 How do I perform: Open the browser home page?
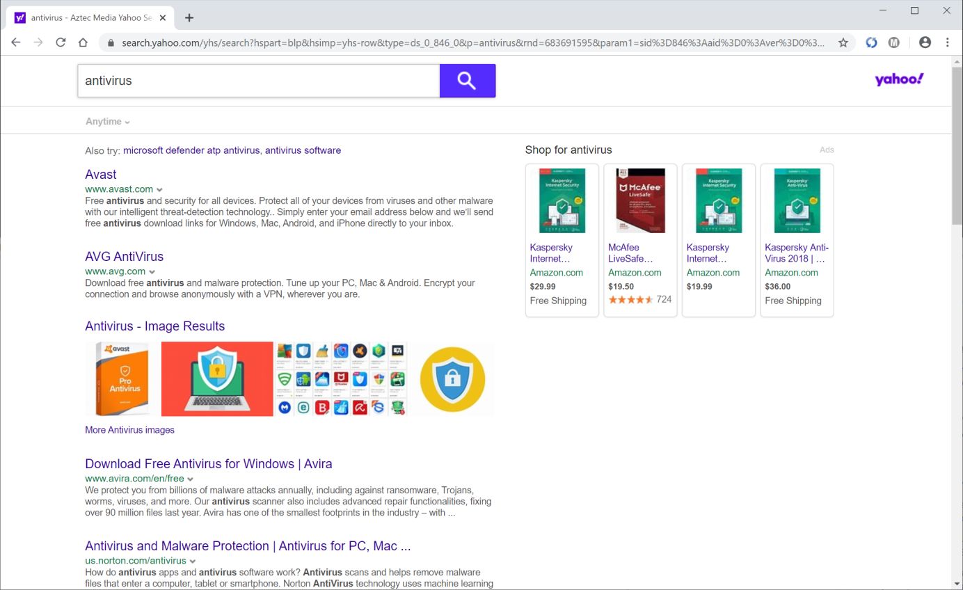[83, 42]
